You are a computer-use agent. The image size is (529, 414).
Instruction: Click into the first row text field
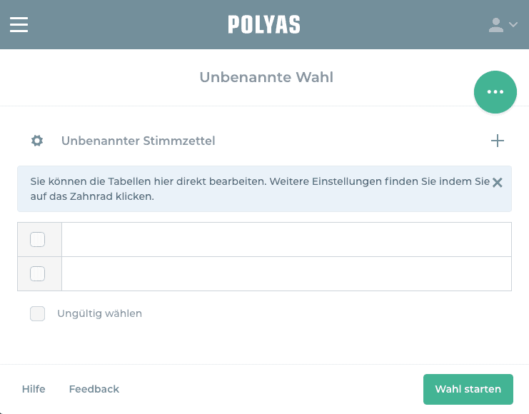pos(286,240)
